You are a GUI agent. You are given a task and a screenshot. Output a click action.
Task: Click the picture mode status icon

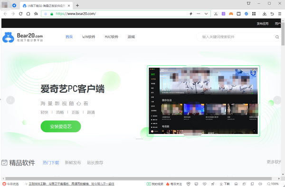(197, 184)
